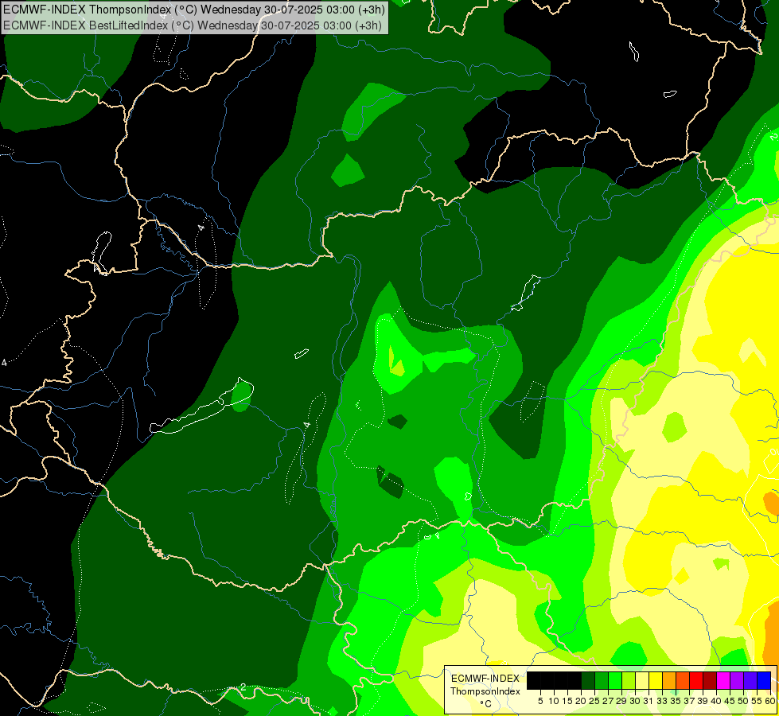Click legend tick value "31"
The image size is (779, 716).
click(649, 701)
